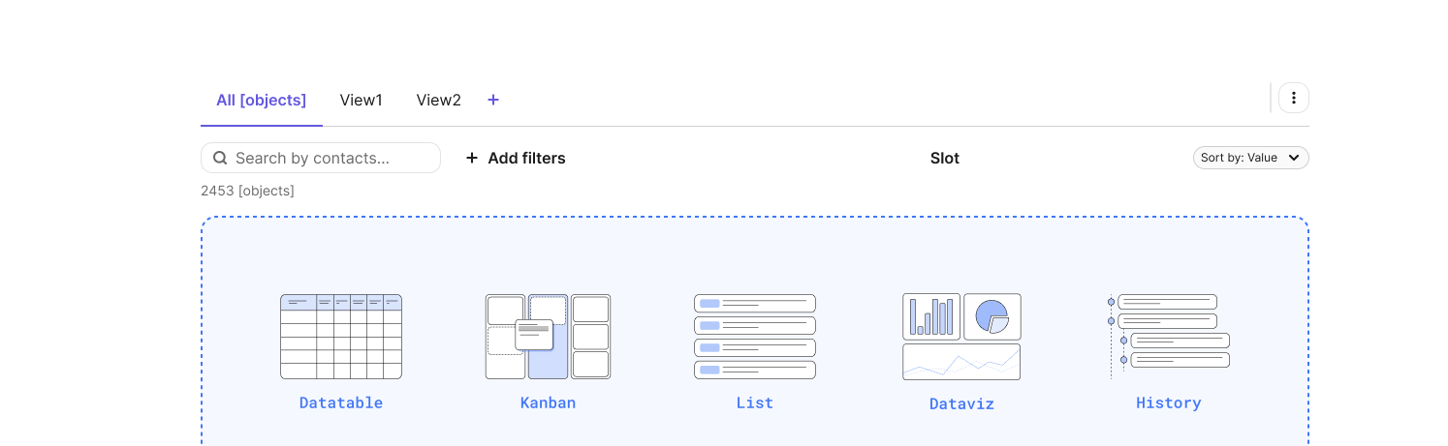
Task: Pick the List layout illustration
Action: pyautogui.click(x=755, y=337)
